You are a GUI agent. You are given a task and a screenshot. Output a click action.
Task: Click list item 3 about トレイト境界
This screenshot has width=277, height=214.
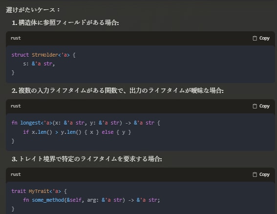tap(87, 159)
